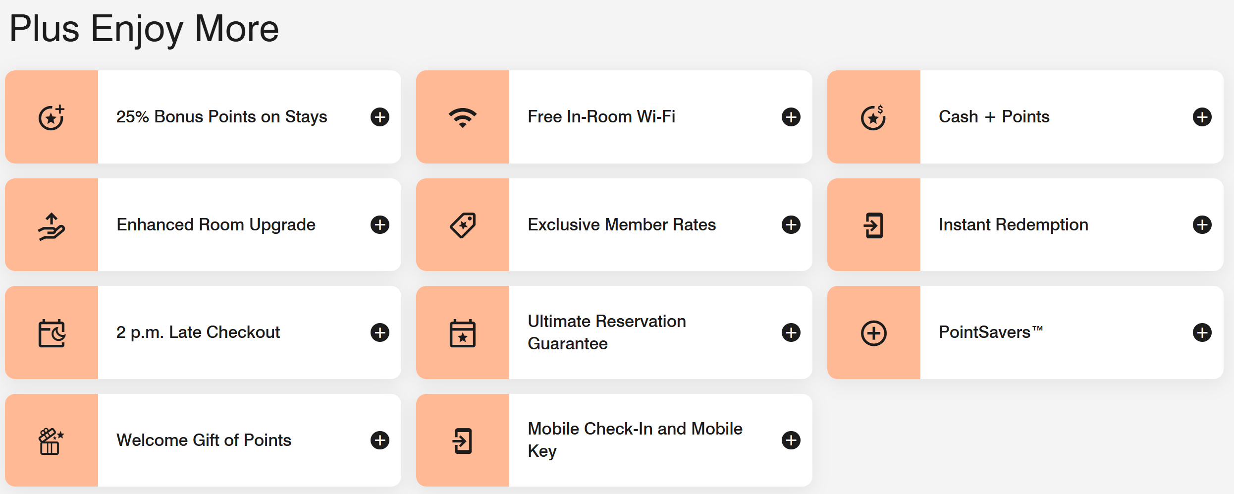
Task: Select the Wi-Fi icon for Free In-Room Wi-Fi
Action: pos(462,117)
